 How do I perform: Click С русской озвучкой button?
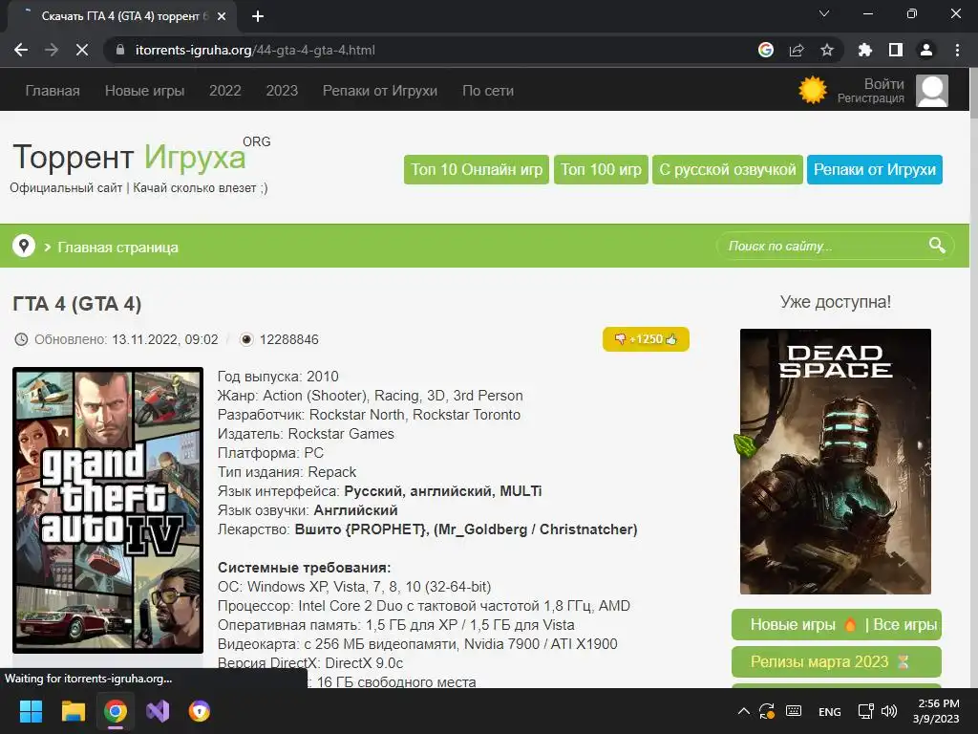click(x=727, y=170)
